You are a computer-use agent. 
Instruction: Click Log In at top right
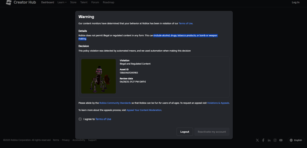point(295,2)
